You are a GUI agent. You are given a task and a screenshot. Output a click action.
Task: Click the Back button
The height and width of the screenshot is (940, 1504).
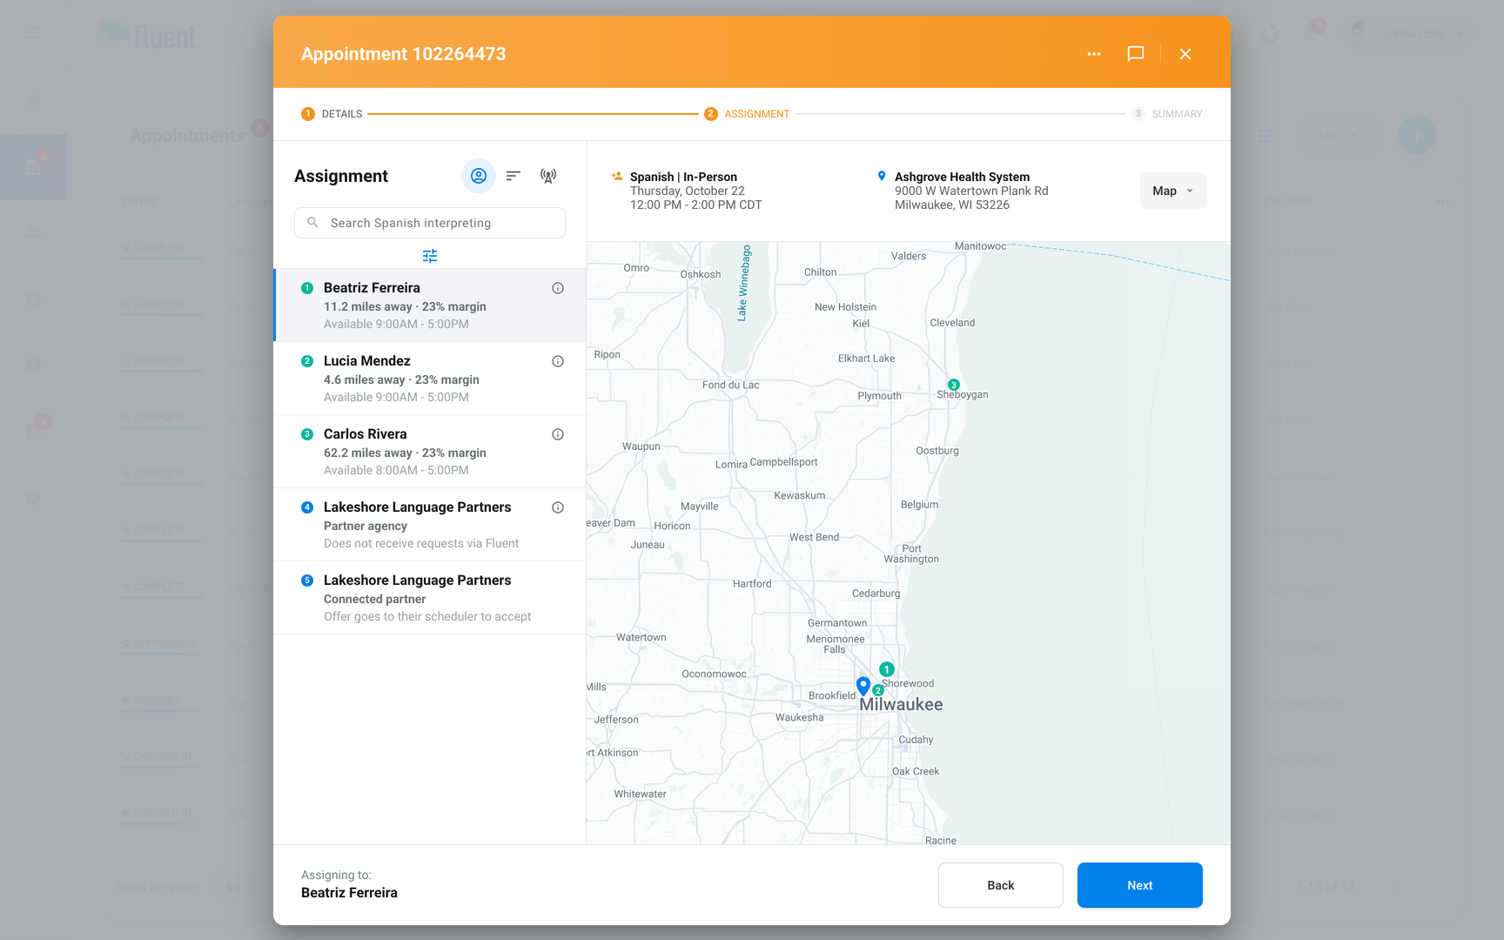coord(1001,885)
